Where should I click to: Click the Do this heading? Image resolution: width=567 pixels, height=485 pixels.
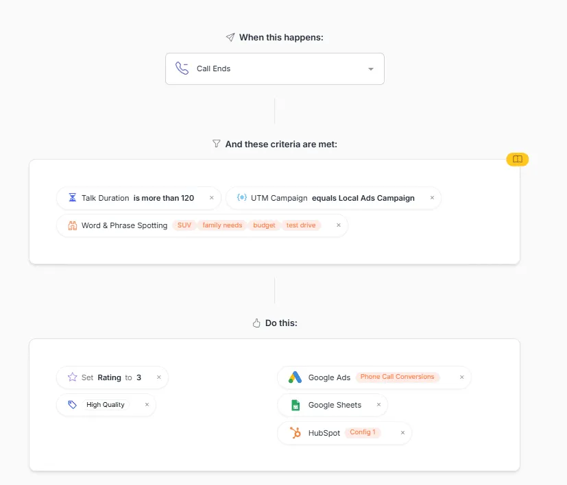281,323
